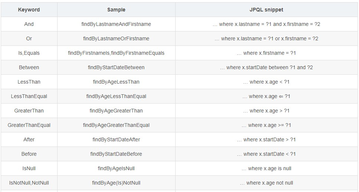The width and height of the screenshot is (359, 192).
Task: Select the GreaterThanEqual keyword cell
Action: 29,125
